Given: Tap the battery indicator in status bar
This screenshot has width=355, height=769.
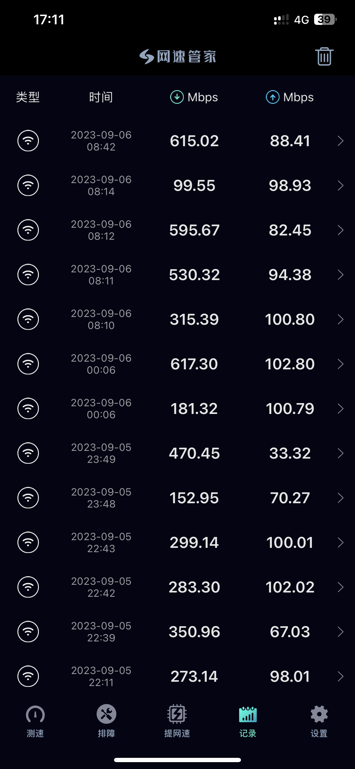Looking at the screenshot, I should coord(325,19).
